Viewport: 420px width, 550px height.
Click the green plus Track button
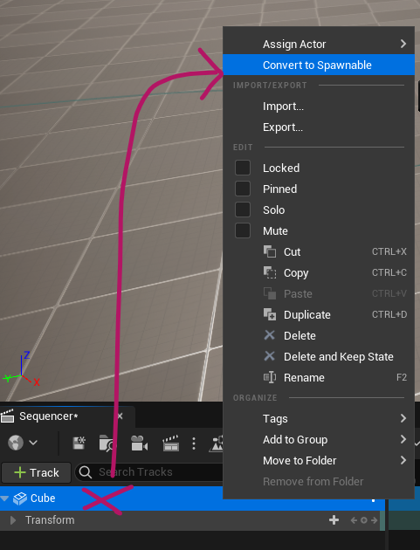coord(37,472)
